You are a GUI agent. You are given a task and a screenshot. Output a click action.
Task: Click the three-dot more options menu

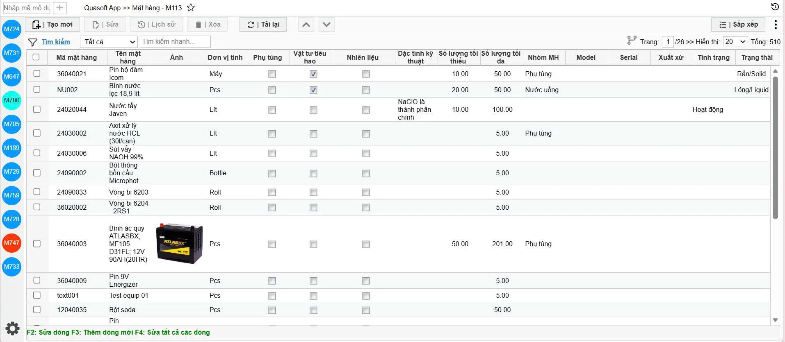pos(775,25)
